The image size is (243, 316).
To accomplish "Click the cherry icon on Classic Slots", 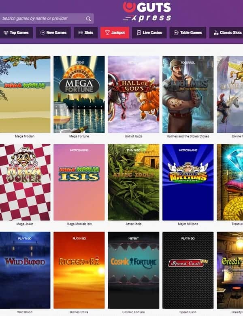I will [x=216, y=33].
